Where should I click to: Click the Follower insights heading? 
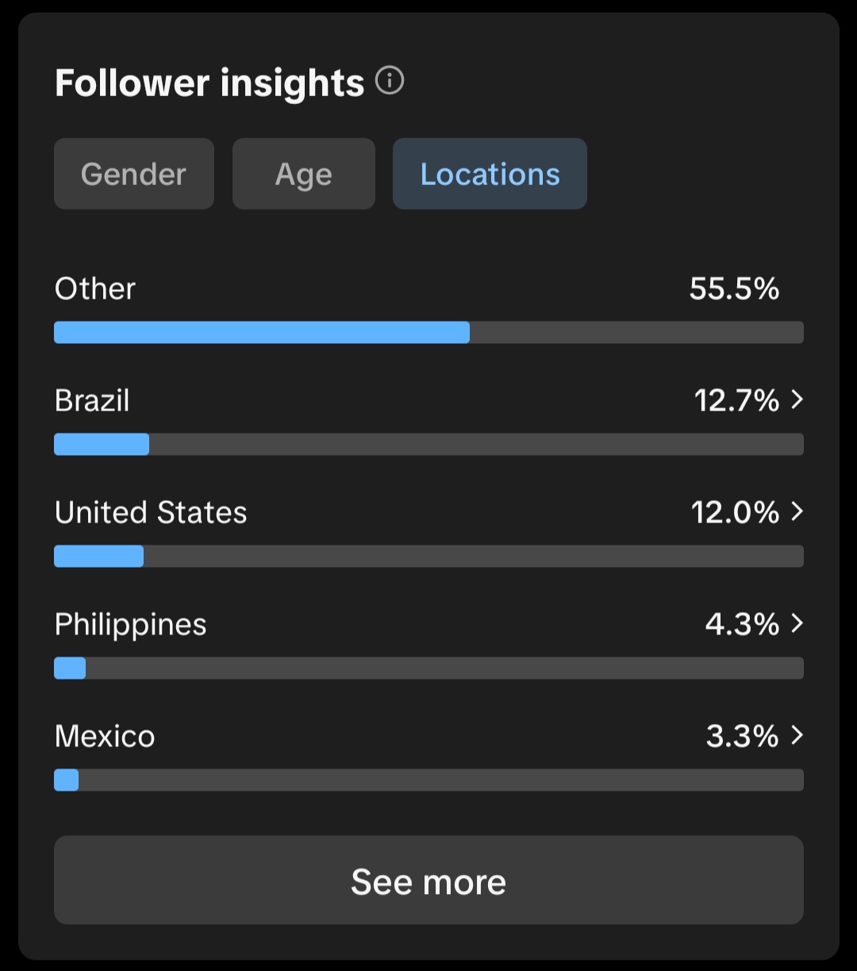coord(209,83)
